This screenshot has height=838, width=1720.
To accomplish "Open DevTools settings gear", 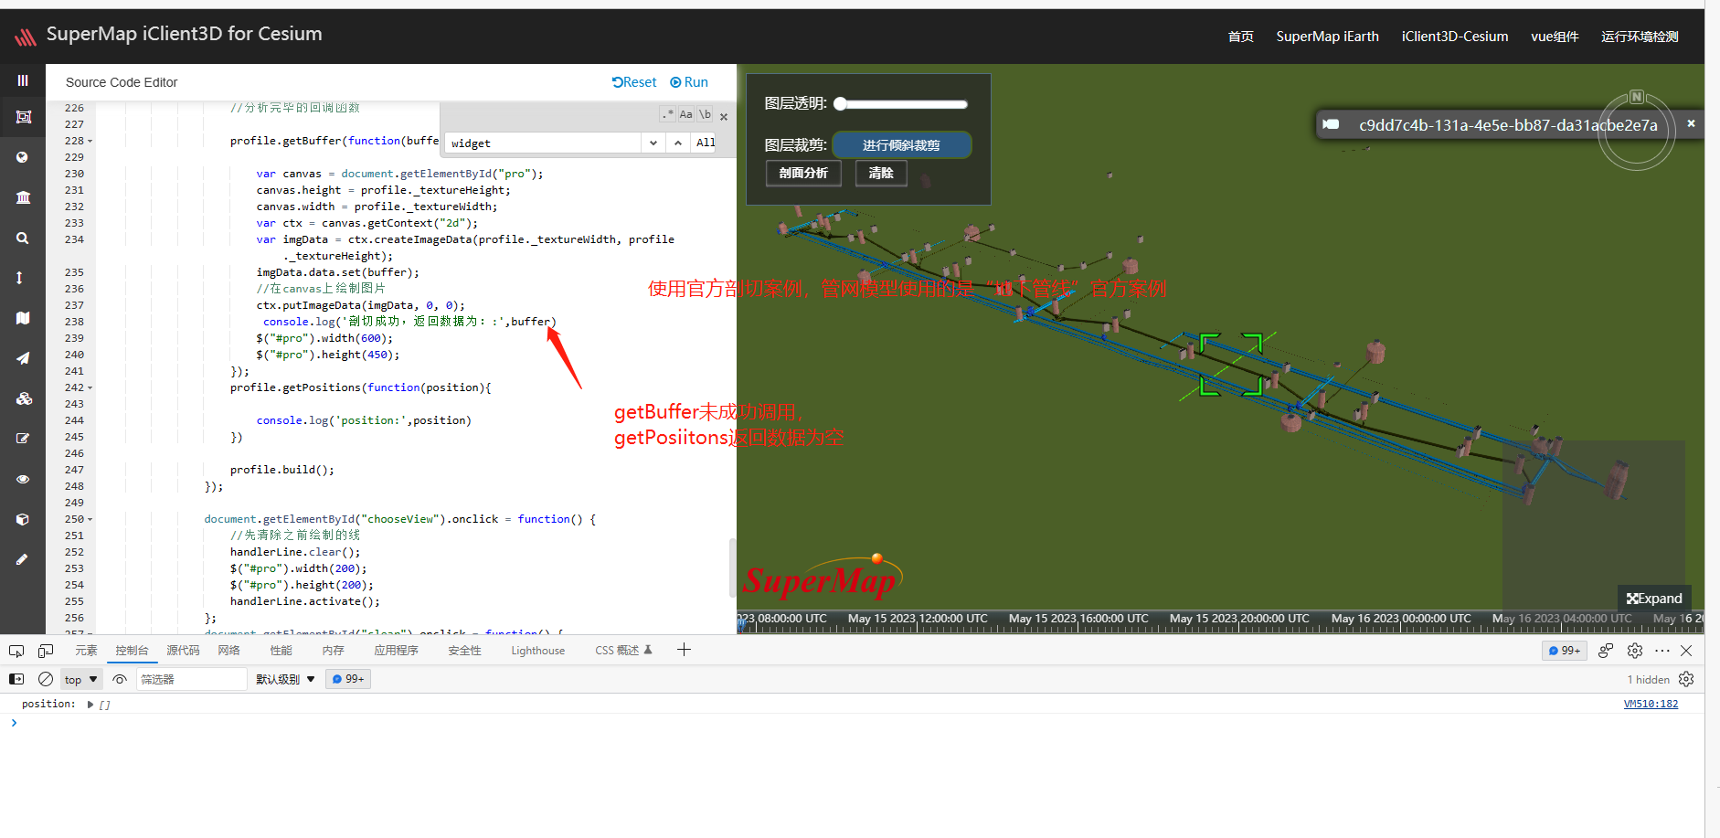I will (x=1635, y=651).
